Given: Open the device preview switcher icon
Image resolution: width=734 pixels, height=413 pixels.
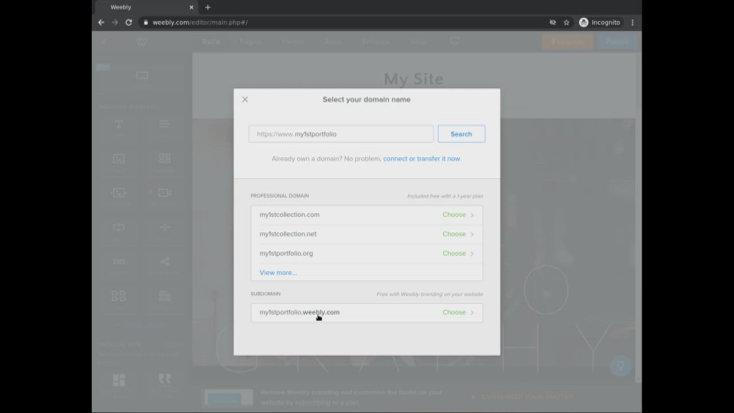Looking at the screenshot, I should click(x=456, y=41).
